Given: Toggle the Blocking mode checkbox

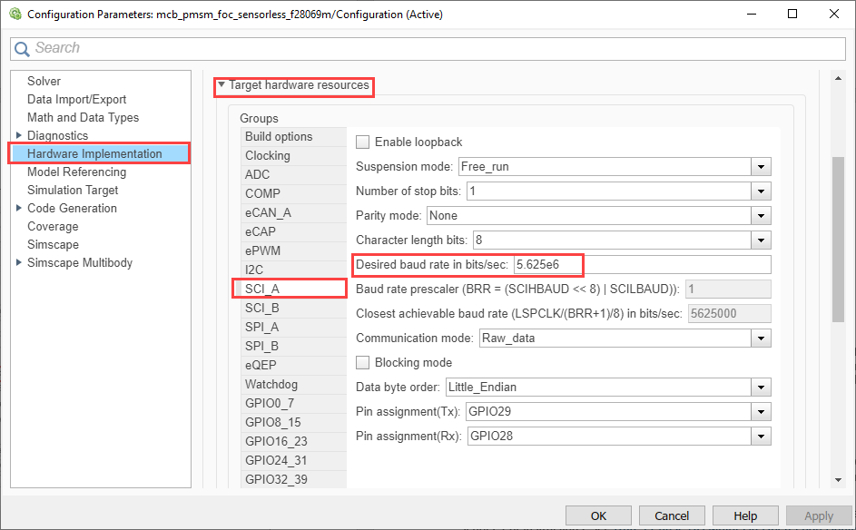Looking at the screenshot, I should pos(363,363).
